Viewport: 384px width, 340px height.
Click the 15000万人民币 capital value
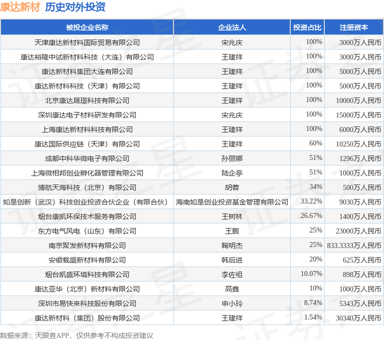click(358, 115)
